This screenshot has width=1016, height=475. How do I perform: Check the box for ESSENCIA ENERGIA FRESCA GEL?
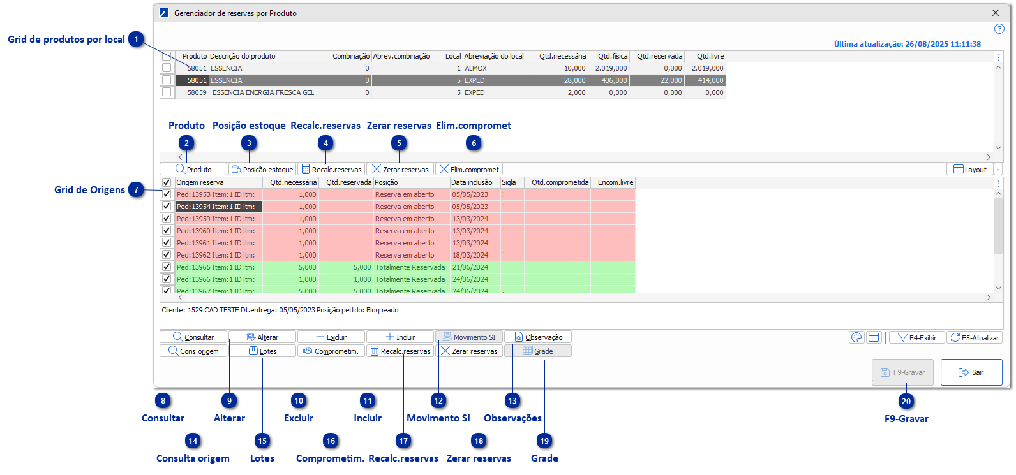[x=167, y=92]
